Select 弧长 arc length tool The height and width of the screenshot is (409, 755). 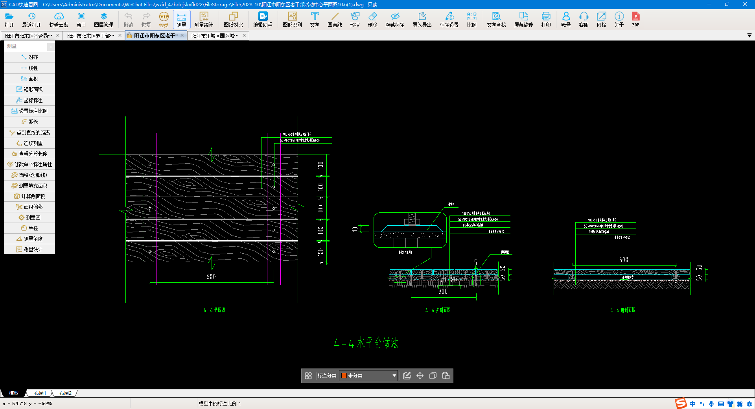tap(29, 122)
